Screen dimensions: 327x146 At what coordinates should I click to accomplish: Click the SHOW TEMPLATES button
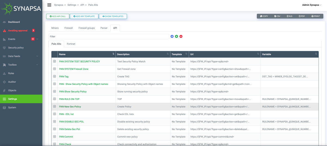click(x=113, y=16)
